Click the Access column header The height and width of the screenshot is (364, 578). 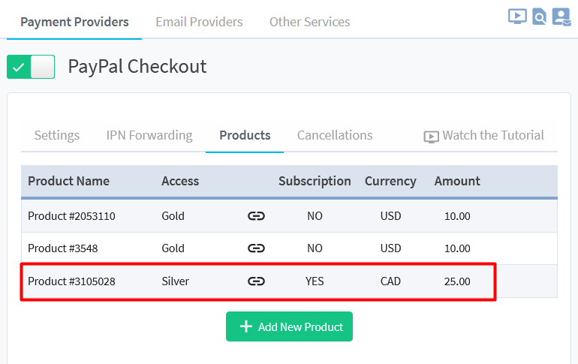coord(180,181)
